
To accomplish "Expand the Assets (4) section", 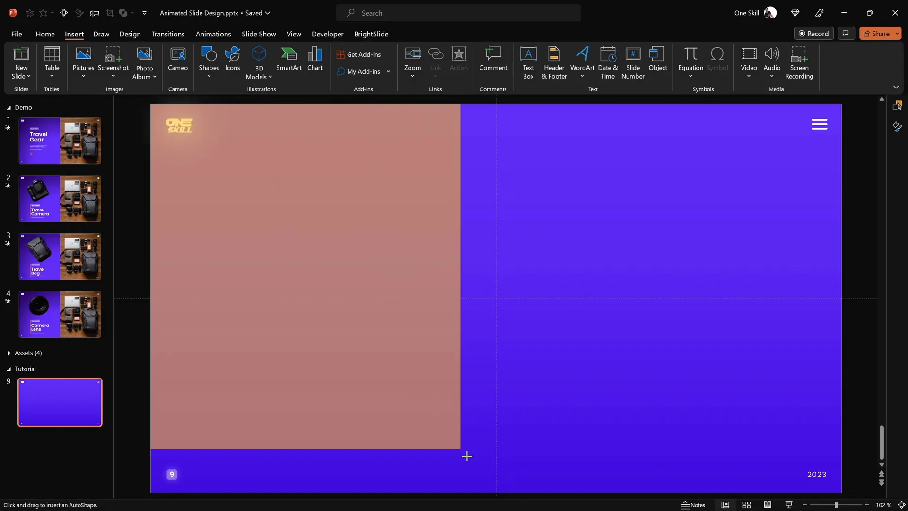I will point(9,353).
